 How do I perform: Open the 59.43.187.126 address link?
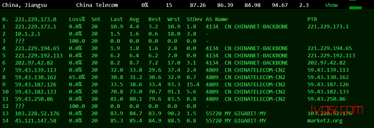point(36,85)
